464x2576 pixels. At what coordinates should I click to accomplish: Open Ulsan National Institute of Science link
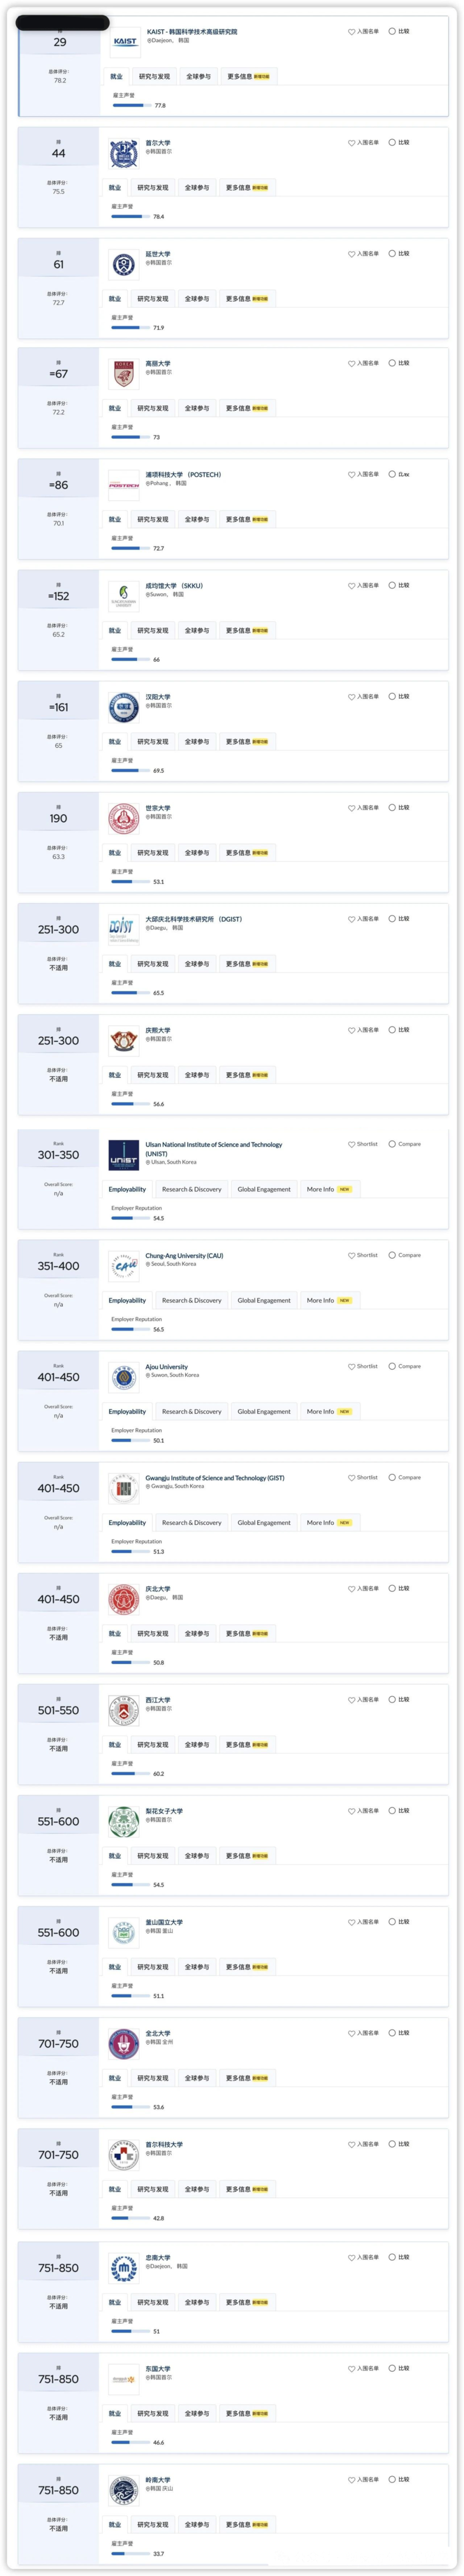[214, 1148]
